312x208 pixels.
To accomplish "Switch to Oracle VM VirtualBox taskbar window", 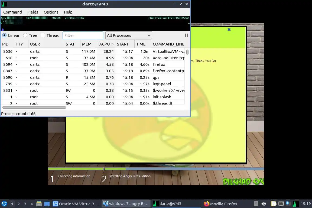I will coord(76,204).
